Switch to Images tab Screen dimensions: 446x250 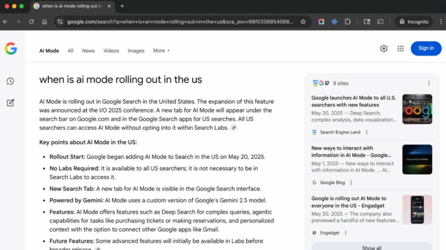[x=136, y=51]
